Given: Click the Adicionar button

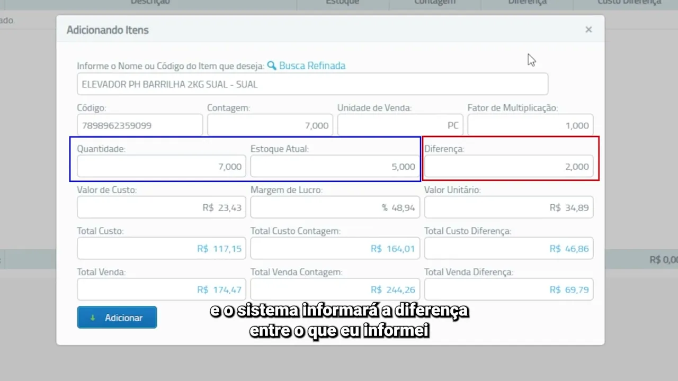Looking at the screenshot, I should (x=117, y=317).
